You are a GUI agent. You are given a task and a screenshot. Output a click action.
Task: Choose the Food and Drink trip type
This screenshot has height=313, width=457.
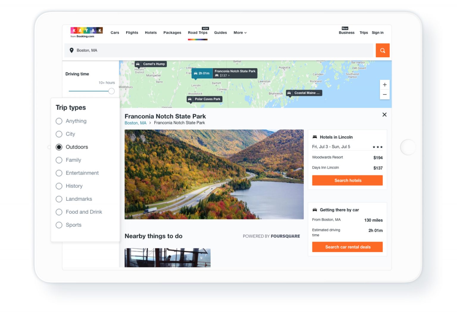[59, 212]
